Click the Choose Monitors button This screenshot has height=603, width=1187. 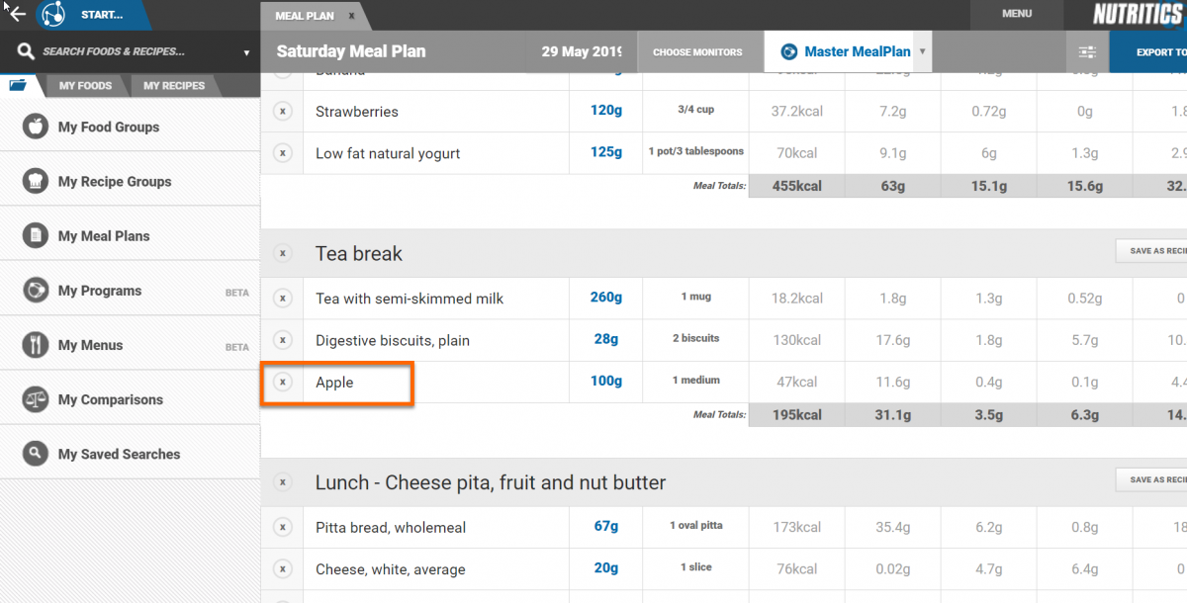point(697,52)
